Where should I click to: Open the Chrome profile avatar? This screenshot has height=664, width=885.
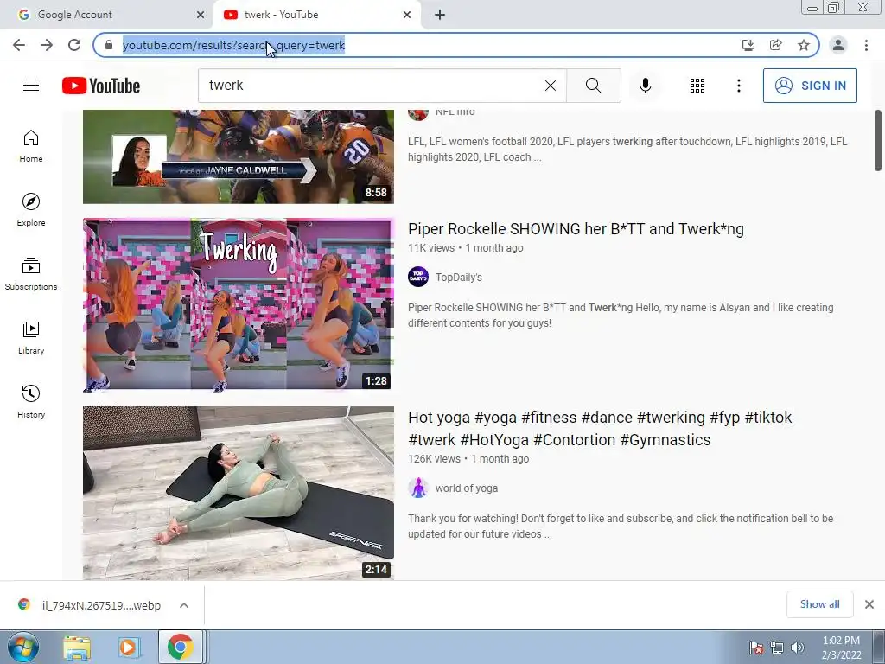tap(838, 45)
